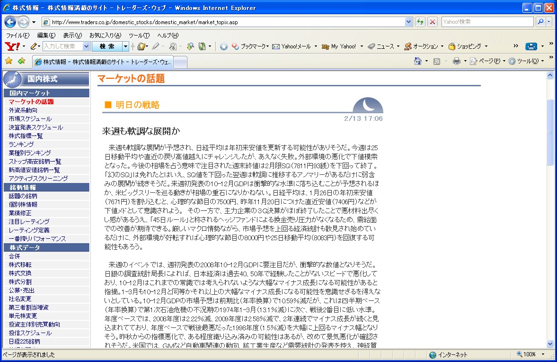Click the page address URL field
The height and width of the screenshot is (362, 557).
click(x=227, y=22)
